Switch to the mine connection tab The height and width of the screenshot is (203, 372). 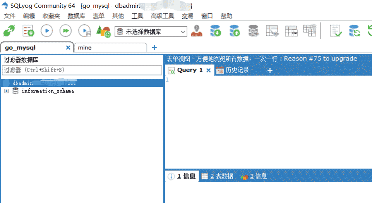point(110,48)
